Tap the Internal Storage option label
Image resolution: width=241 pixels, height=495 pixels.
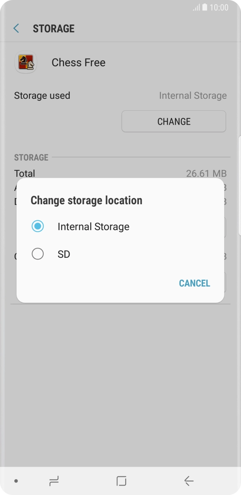coord(93,227)
